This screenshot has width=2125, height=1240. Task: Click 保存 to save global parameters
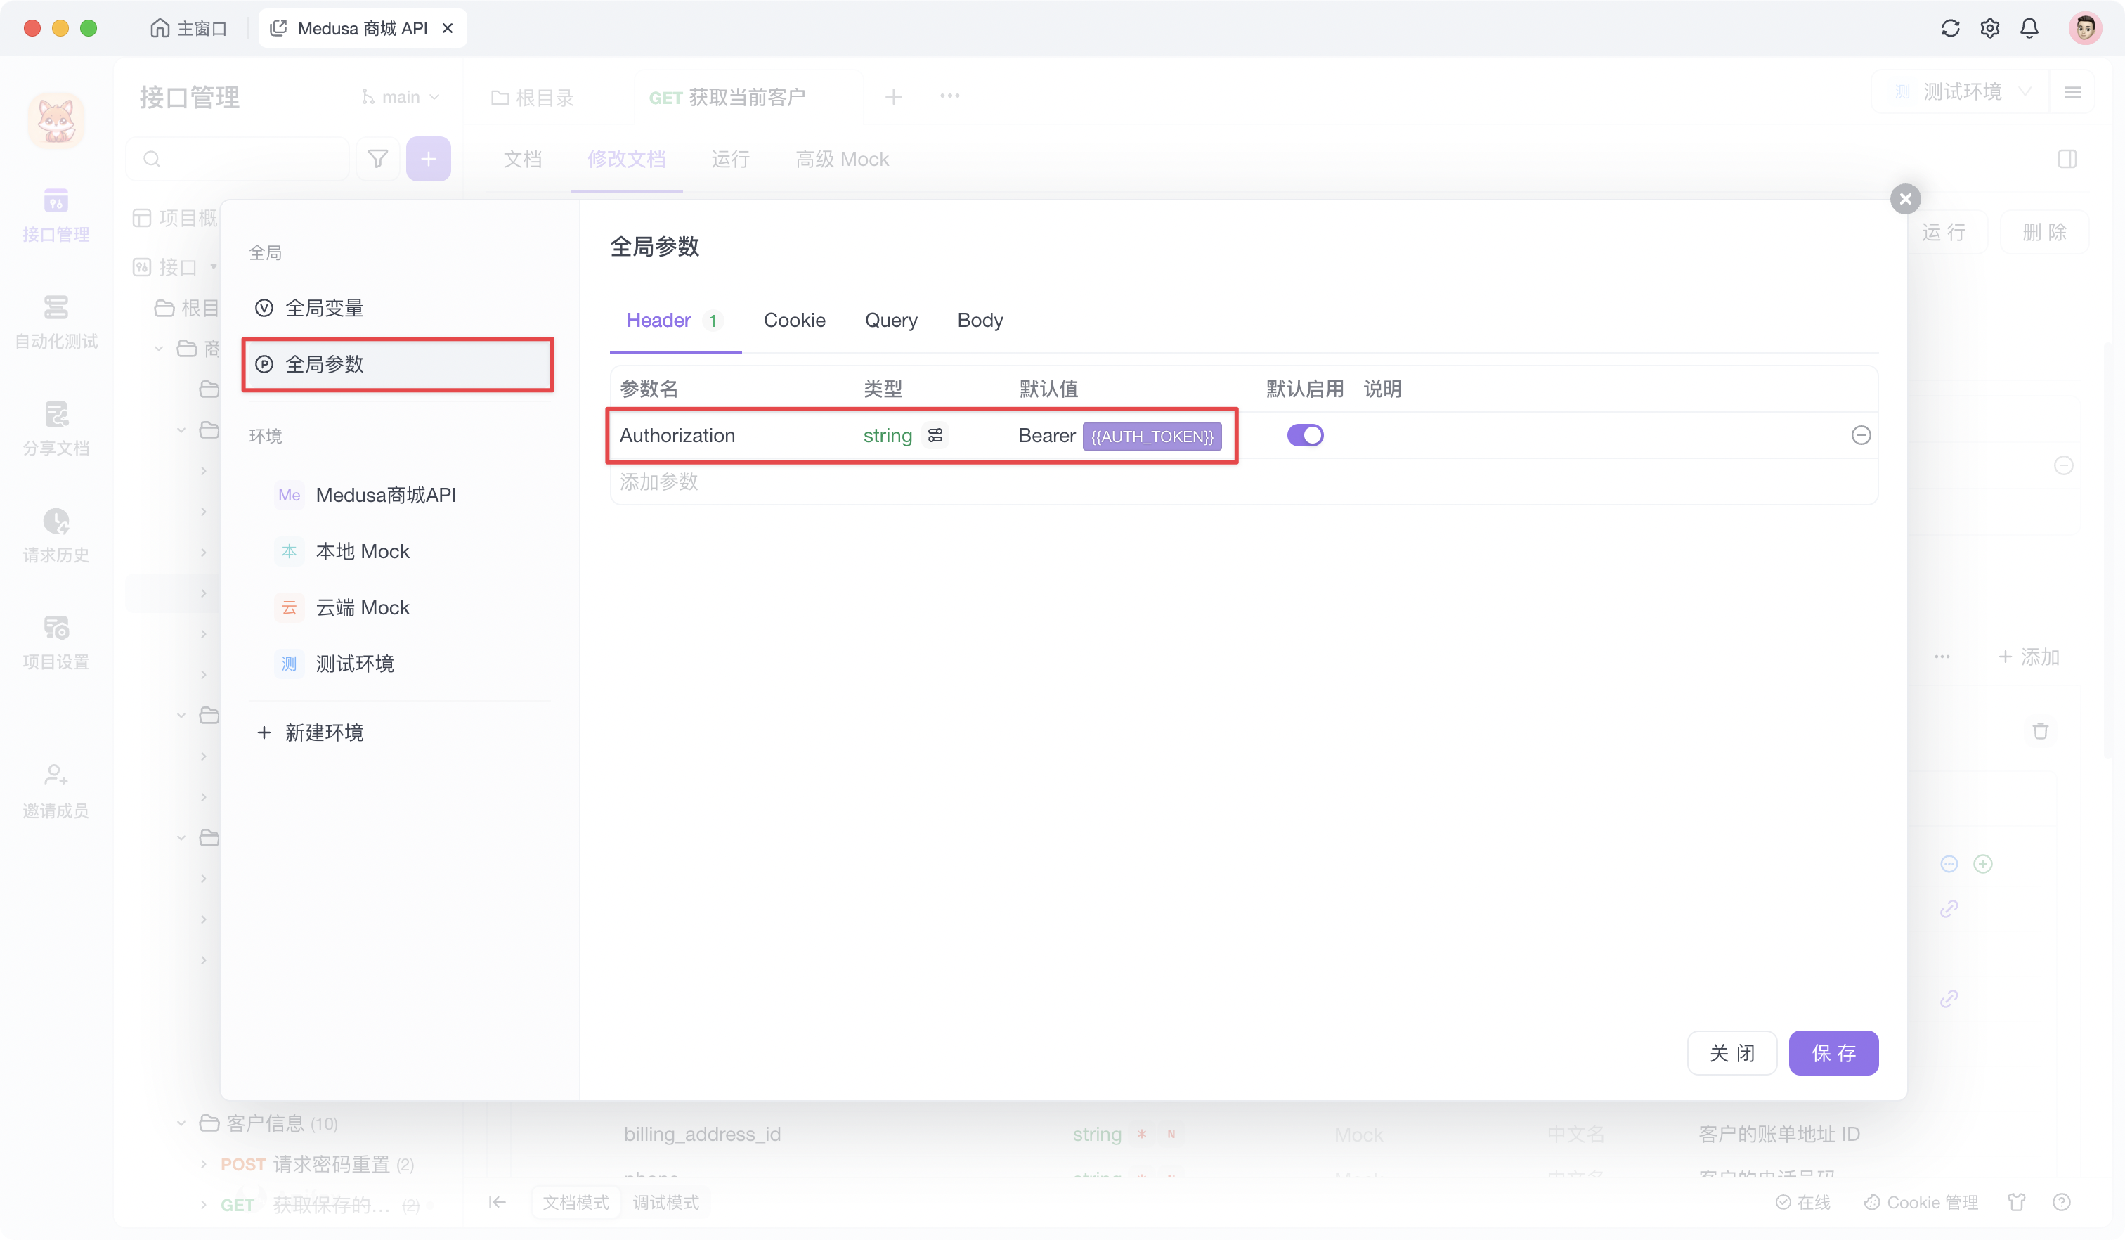(1833, 1053)
